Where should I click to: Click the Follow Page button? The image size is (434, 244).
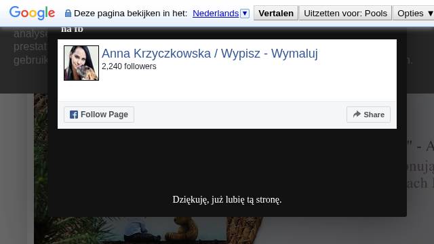pos(99,115)
